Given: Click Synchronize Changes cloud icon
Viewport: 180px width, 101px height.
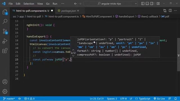Looking at the screenshot, I should coord(19,98).
